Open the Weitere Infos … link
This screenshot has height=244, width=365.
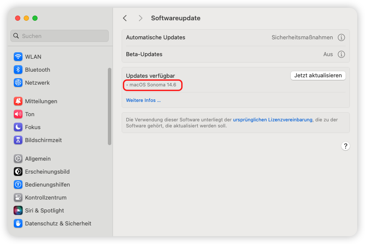[x=143, y=100]
